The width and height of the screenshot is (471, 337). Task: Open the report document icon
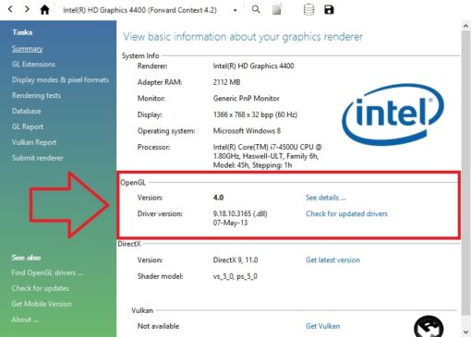click(277, 9)
